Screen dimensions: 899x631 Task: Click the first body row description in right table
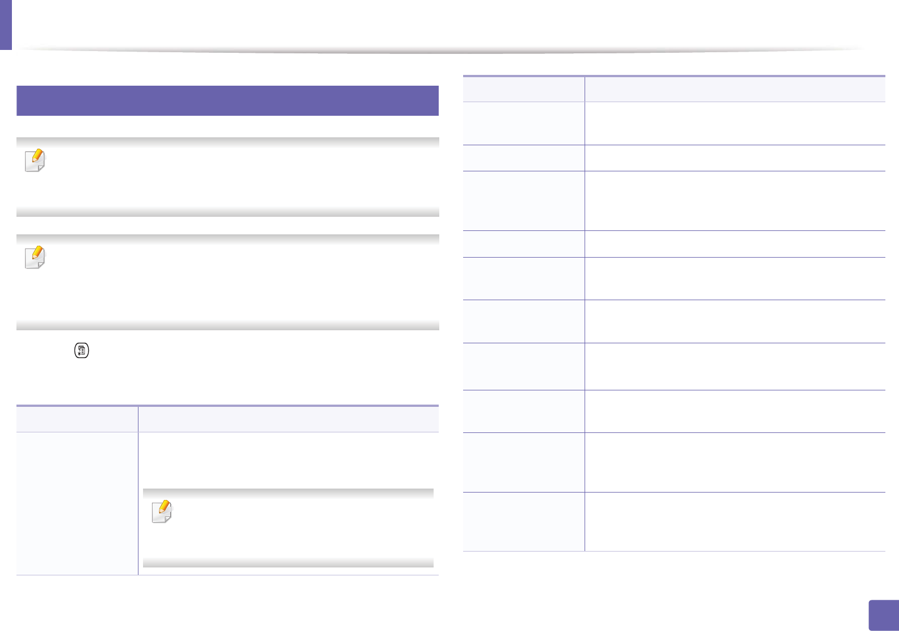coord(734,123)
